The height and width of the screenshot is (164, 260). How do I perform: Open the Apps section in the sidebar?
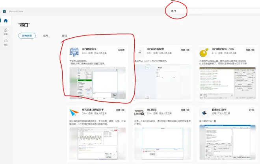pos(6,31)
